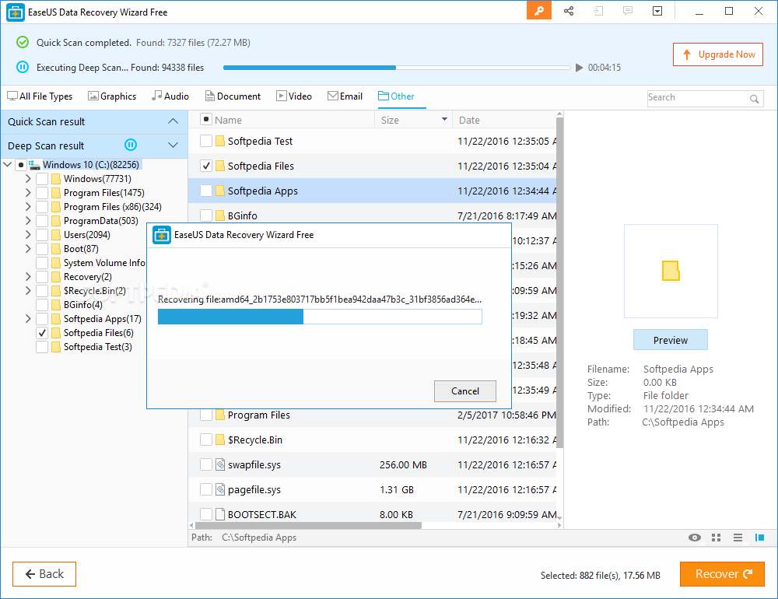Image resolution: width=778 pixels, height=599 pixels.
Task: Open the feedback chat bubble icon
Action: (x=628, y=11)
